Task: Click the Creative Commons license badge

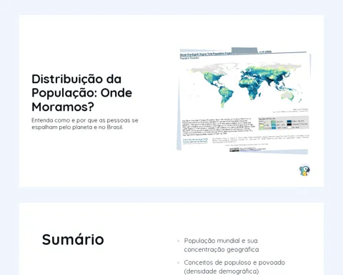Action: tap(234, 150)
